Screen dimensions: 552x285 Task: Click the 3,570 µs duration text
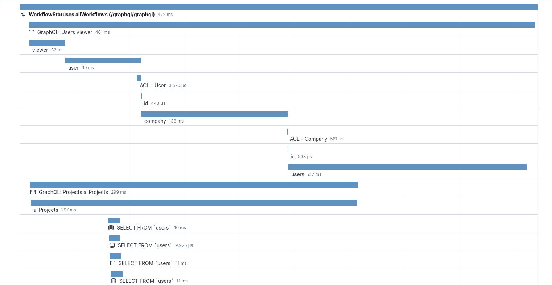click(x=177, y=86)
